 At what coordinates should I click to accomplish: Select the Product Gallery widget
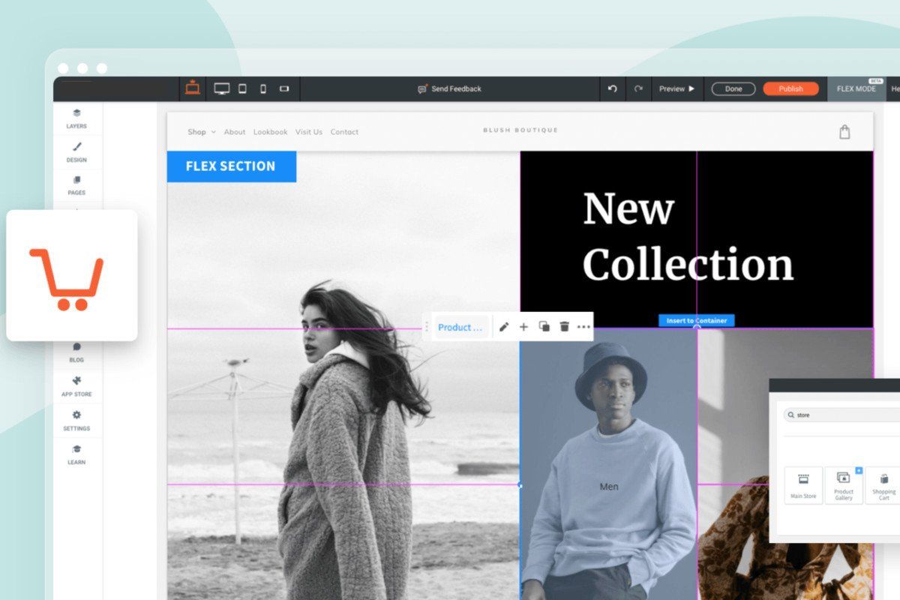[x=844, y=485]
